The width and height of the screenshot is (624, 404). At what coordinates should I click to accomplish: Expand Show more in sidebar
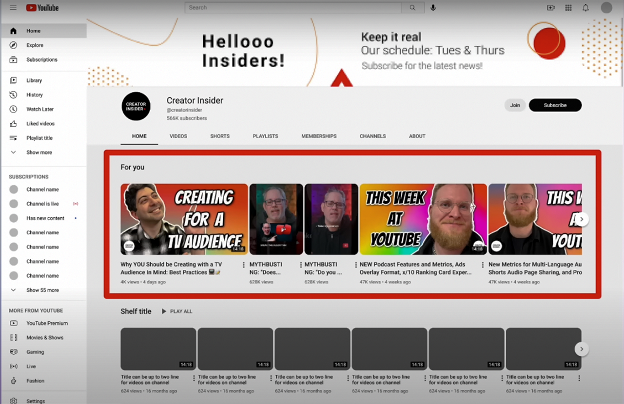pos(39,153)
